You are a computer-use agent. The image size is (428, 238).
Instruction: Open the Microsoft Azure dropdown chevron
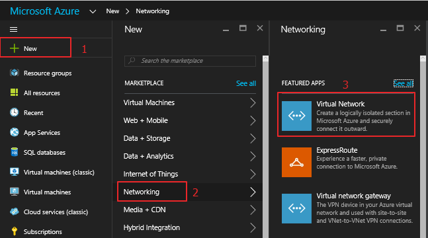[93, 11]
